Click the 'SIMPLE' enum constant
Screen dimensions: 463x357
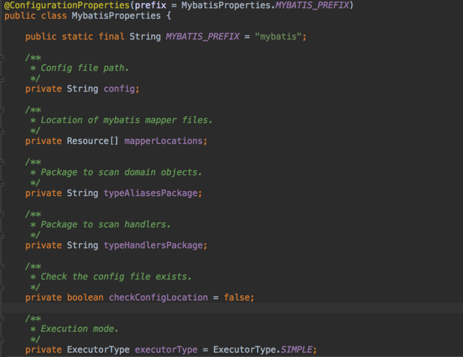[x=296, y=350]
